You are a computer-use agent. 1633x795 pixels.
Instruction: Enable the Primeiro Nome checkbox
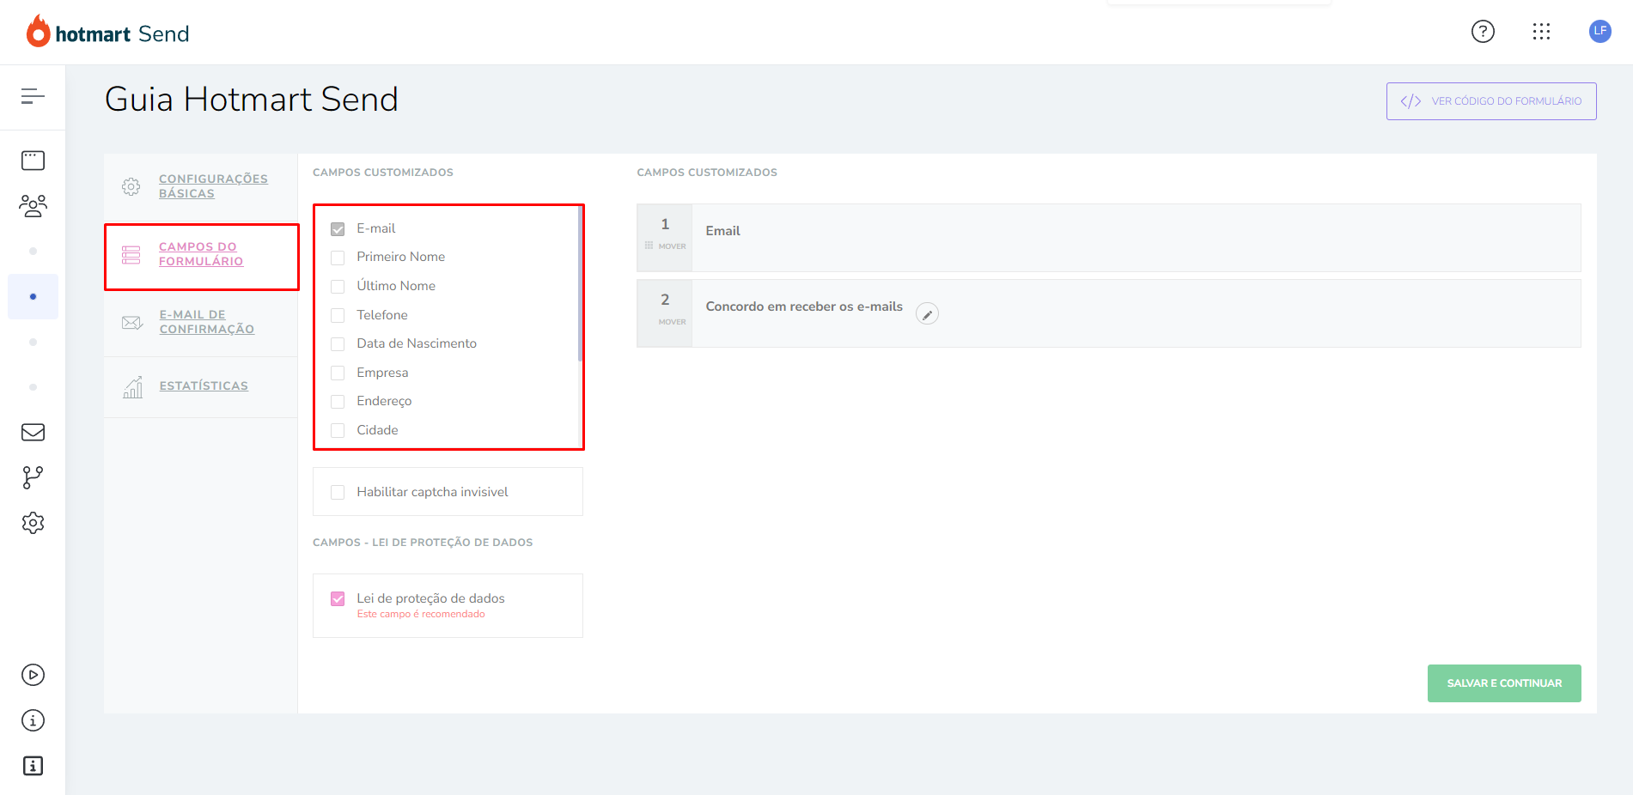pos(338,258)
